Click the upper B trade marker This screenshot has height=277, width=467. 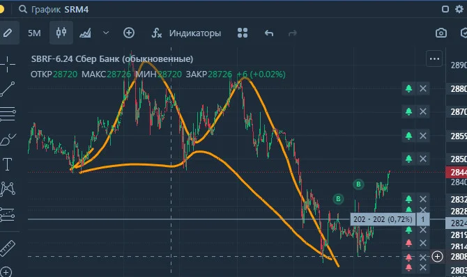358,184
